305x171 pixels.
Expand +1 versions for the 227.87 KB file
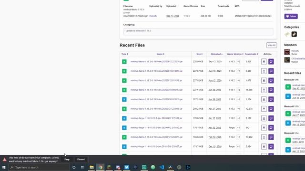pyautogui.click(x=239, y=71)
